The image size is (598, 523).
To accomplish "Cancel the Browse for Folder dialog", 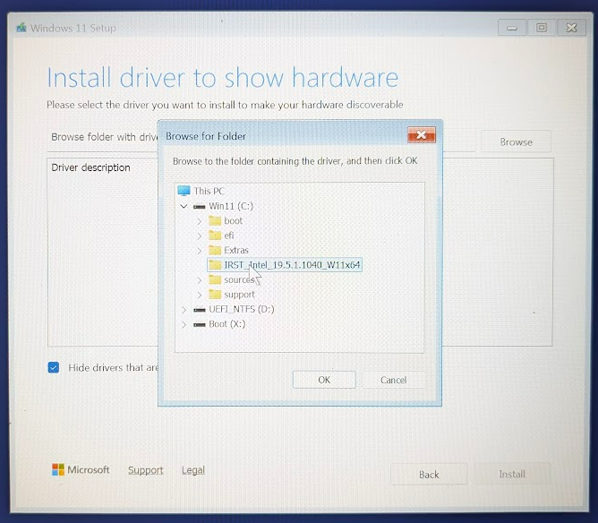I will tap(394, 380).
